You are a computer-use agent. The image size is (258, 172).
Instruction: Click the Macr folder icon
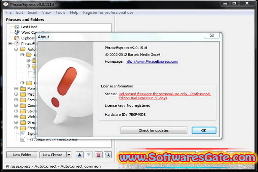tap(23, 89)
